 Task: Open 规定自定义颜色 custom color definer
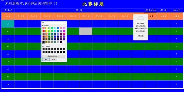click(x=53, y=56)
